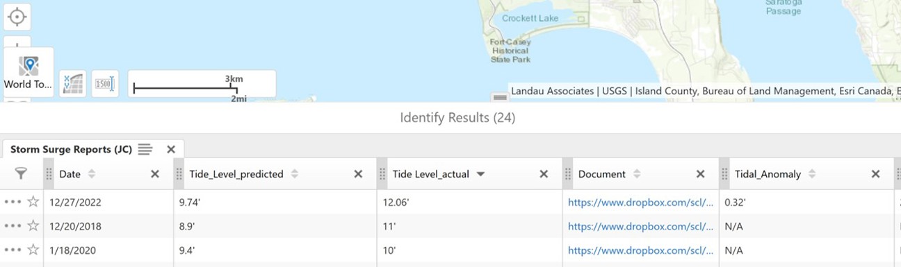Open actions menu for 12/27/2022 row
The image size is (901, 267).
point(13,202)
